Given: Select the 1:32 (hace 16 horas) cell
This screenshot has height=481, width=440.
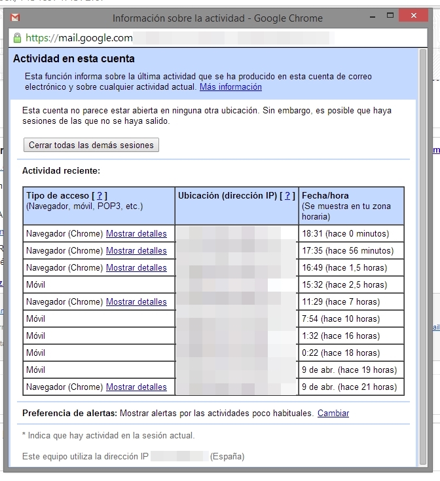Looking at the screenshot, I should coord(351,336).
